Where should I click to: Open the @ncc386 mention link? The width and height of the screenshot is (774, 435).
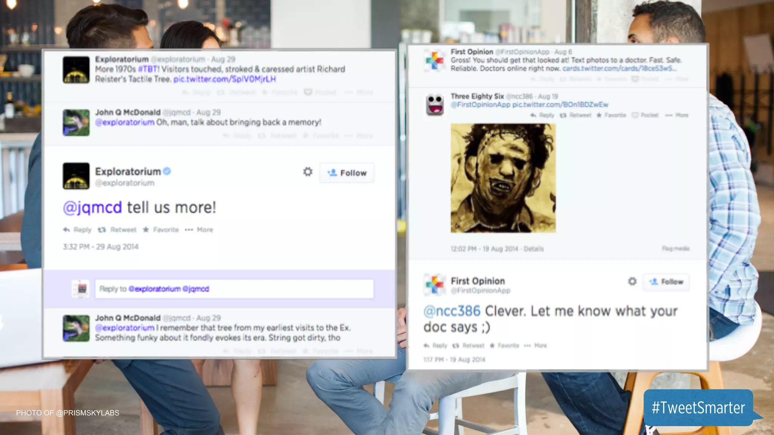(x=452, y=311)
